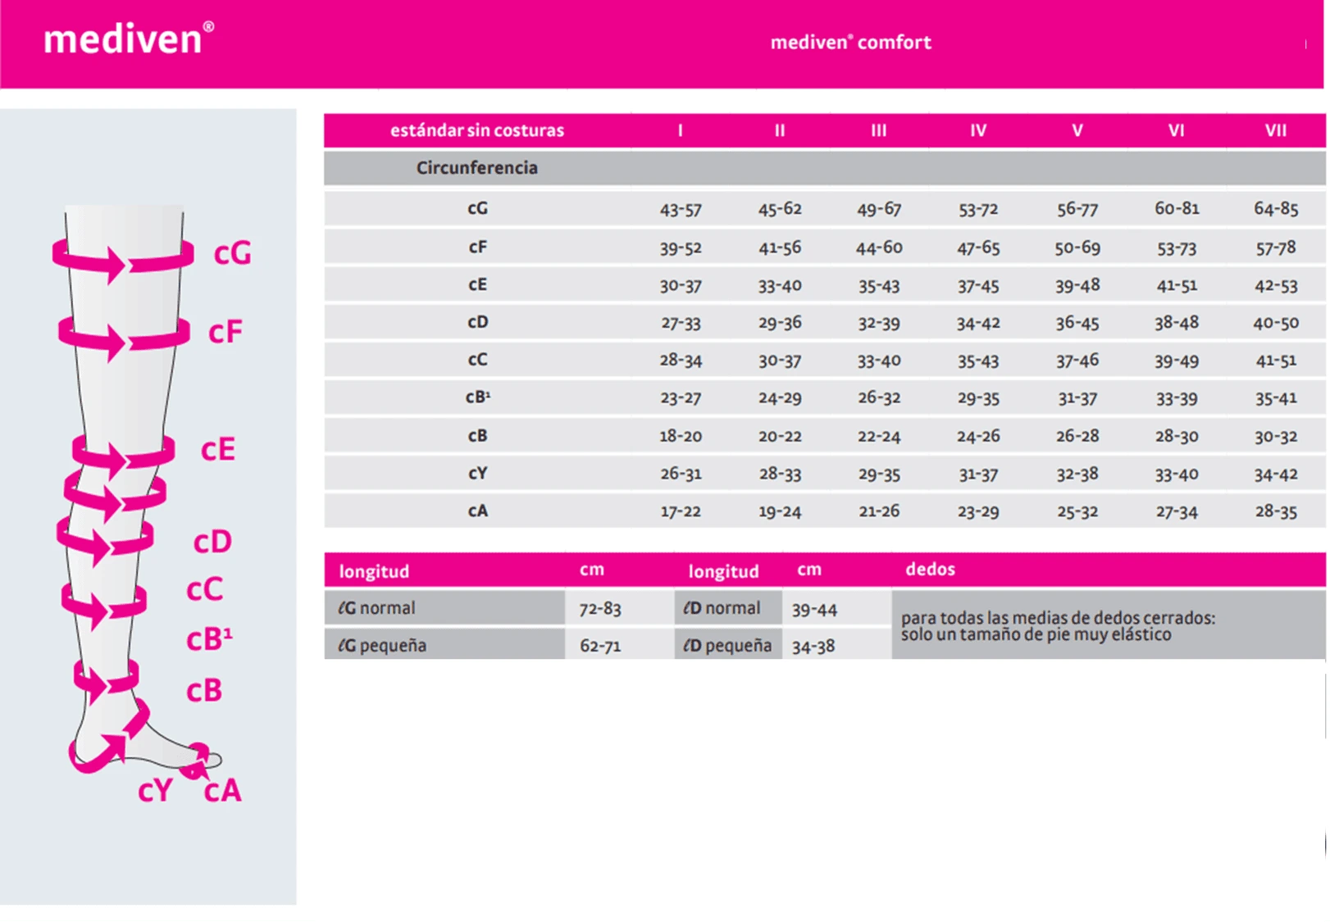
Task: Click the size column header 'I'
Action: (x=681, y=130)
